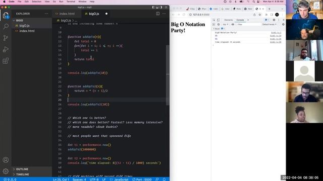Activate DevTools inspect element picker
The height and width of the screenshot is (181, 323).
pyautogui.click(x=214, y=20)
